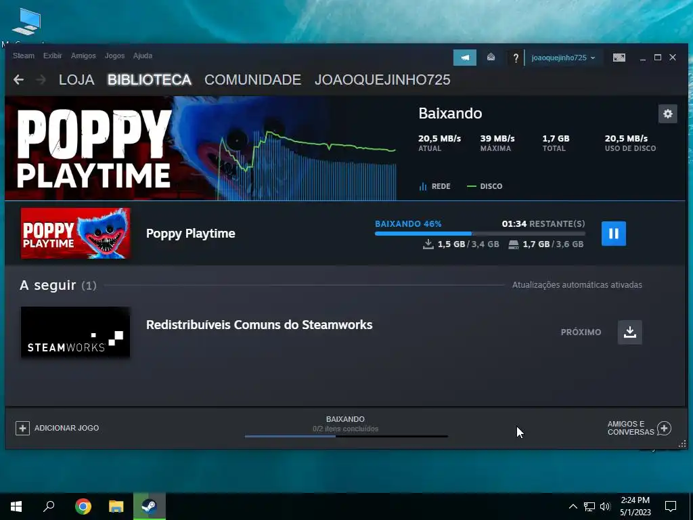Viewport: 693px width, 520px height.
Task: Click the 39 MB/s MÁXIMA stat
Action: tap(497, 143)
